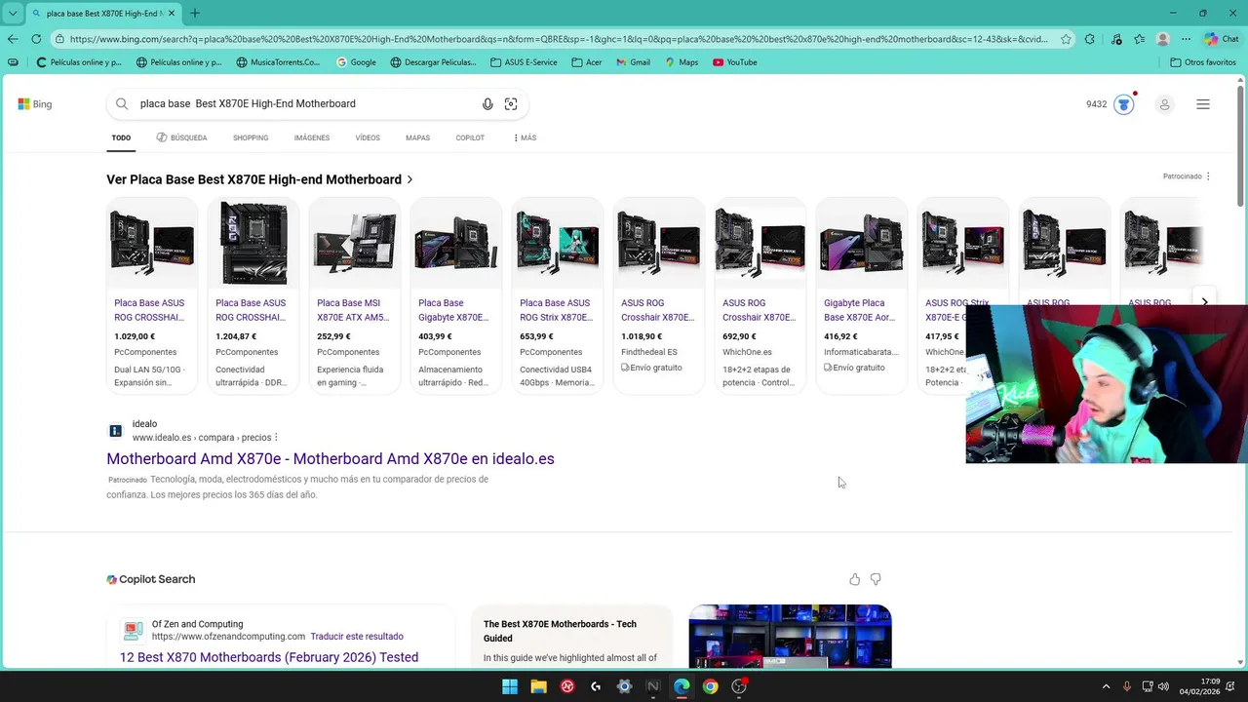Viewport: 1248px width, 702px height.
Task: Dislike the Copilot Search answer
Action: pyautogui.click(x=876, y=579)
